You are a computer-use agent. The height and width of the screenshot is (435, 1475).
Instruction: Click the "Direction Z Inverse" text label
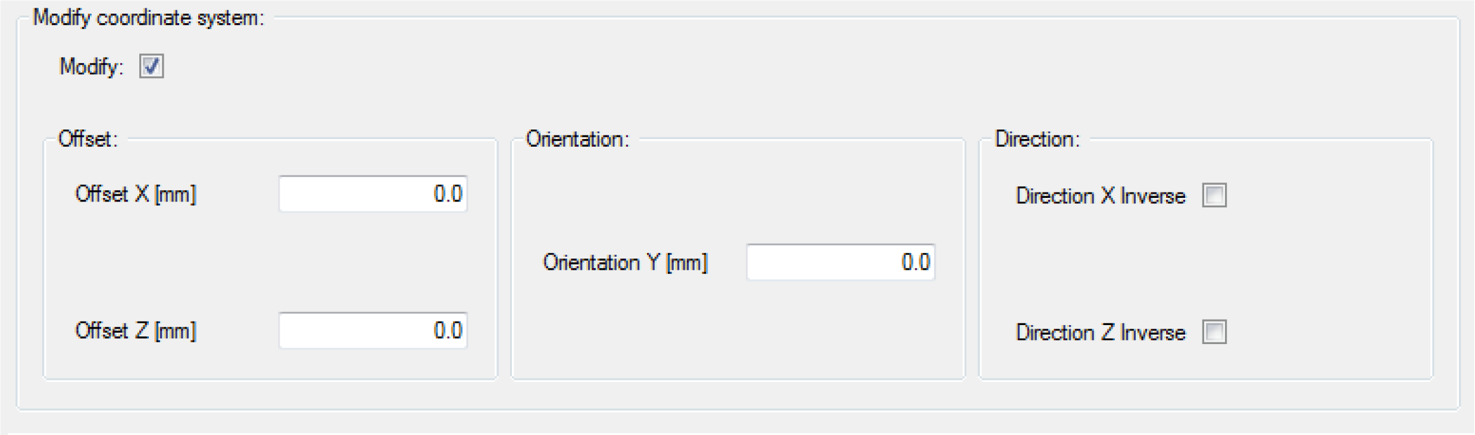coord(1100,333)
